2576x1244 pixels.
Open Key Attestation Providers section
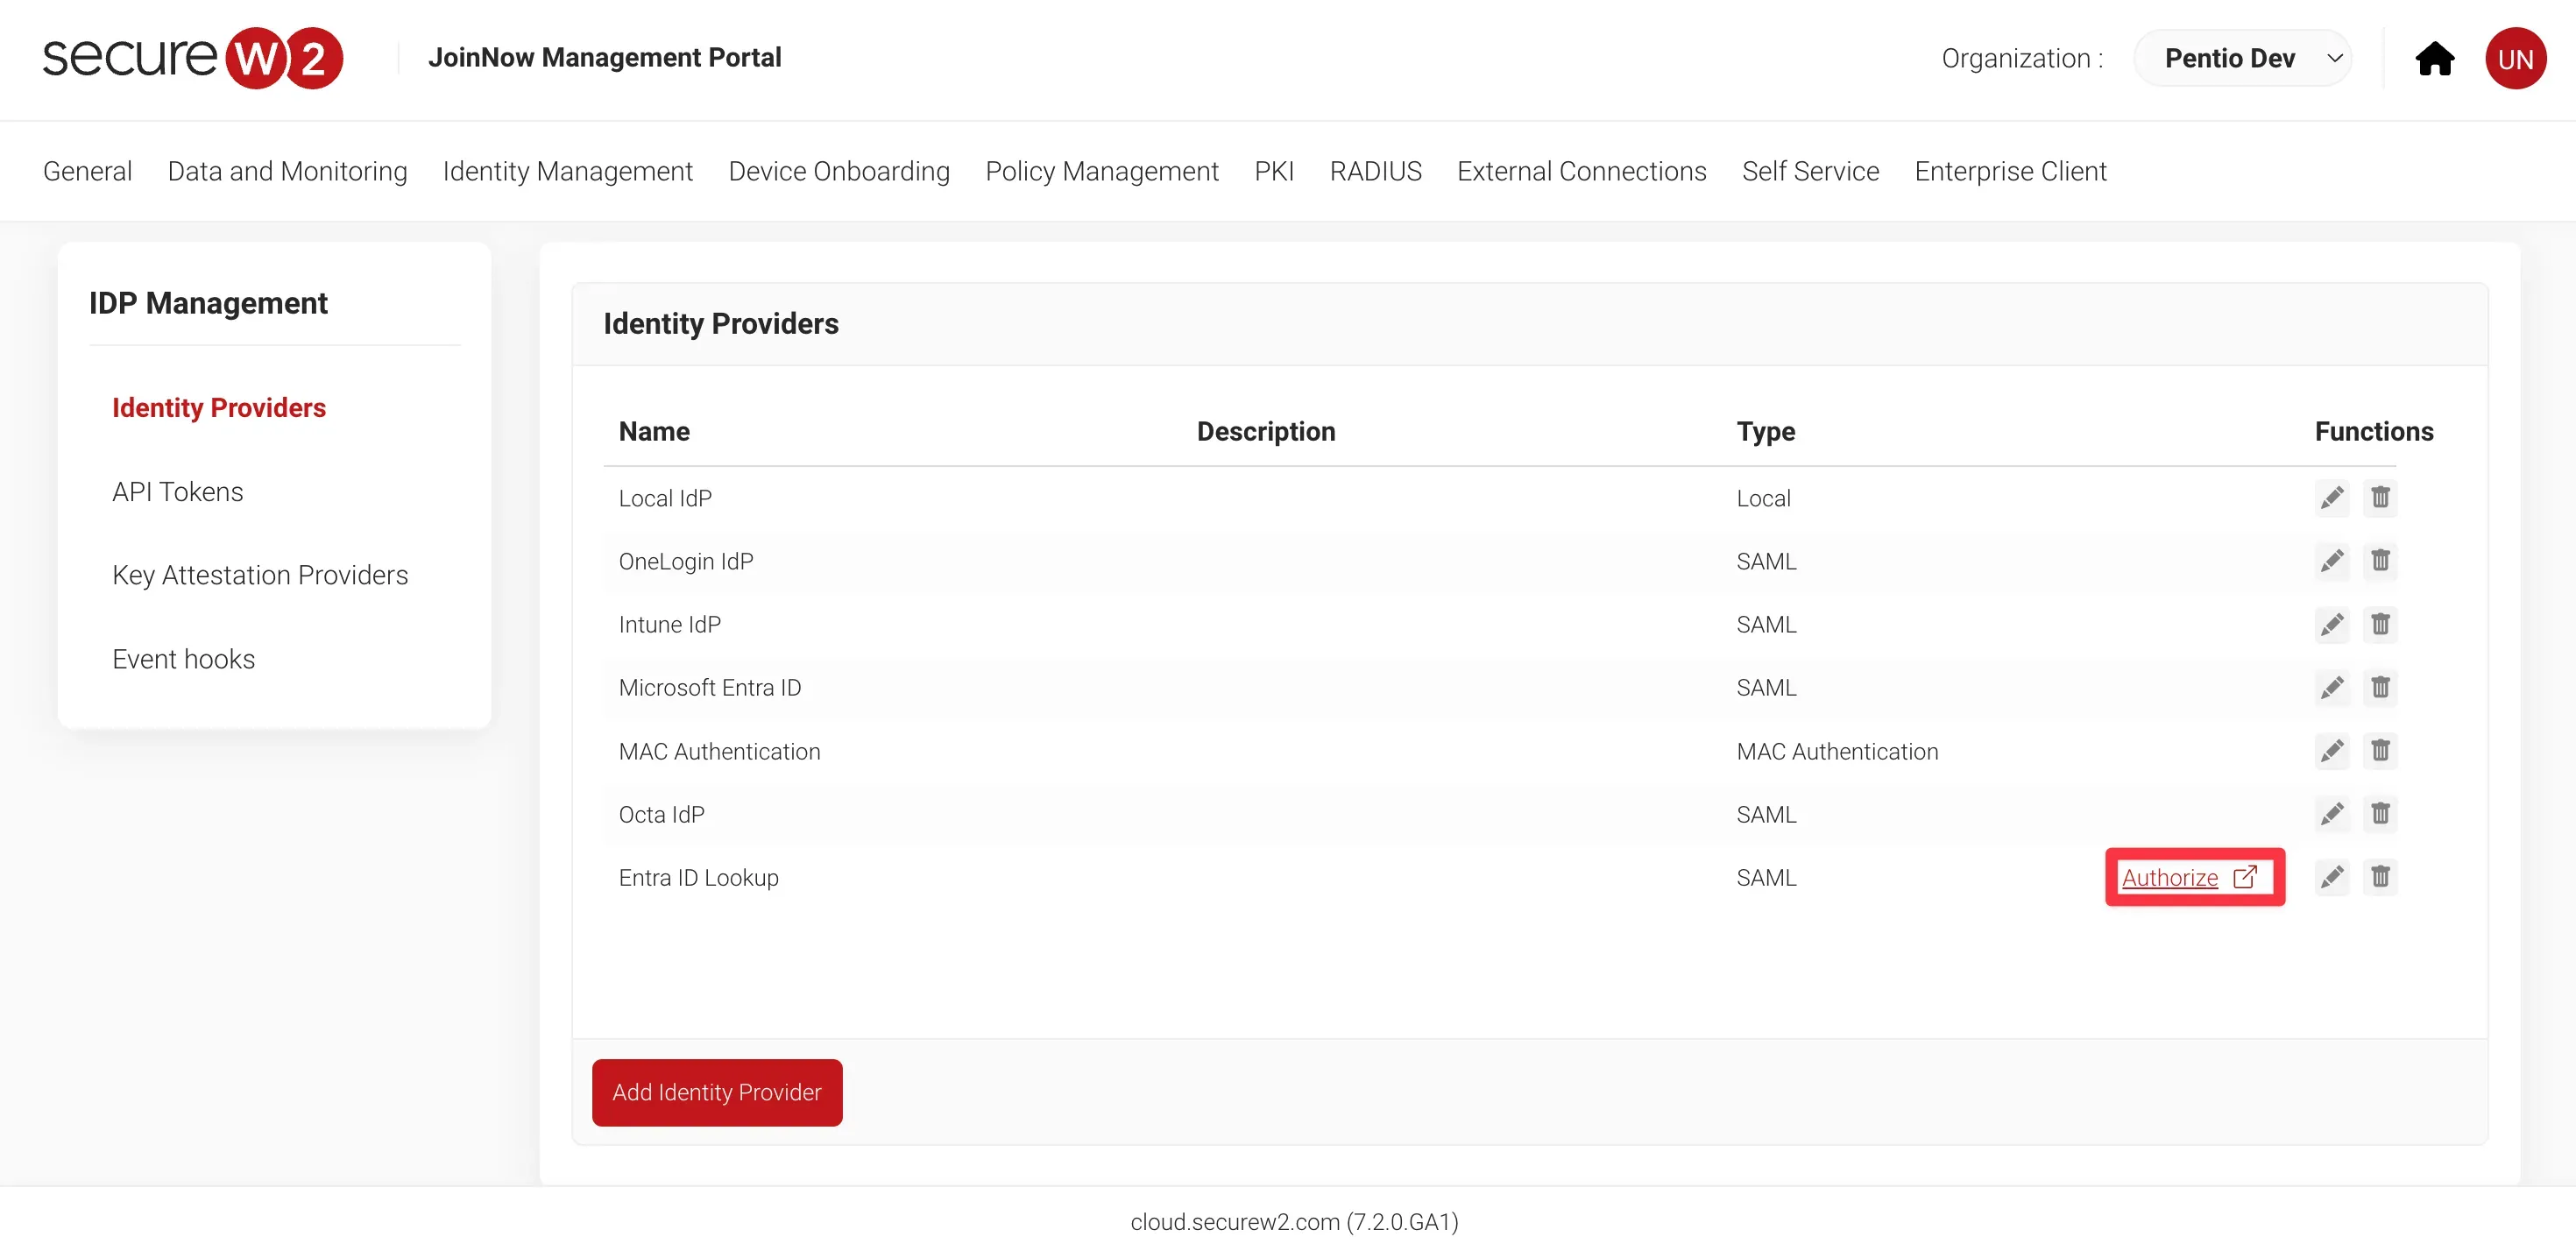coord(260,575)
